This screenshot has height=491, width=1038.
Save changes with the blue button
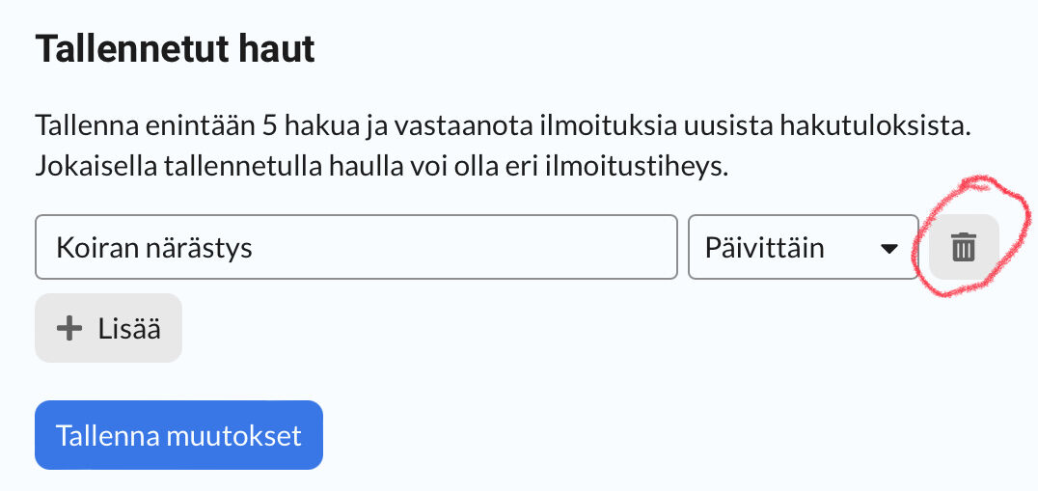178,435
